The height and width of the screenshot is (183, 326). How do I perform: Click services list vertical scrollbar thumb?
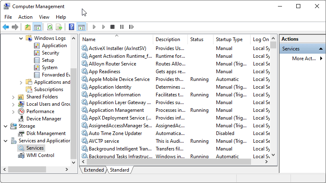273,45
